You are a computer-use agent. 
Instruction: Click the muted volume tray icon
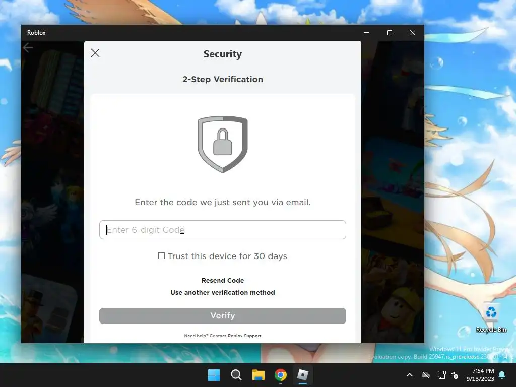pyautogui.click(x=455, y=375)
